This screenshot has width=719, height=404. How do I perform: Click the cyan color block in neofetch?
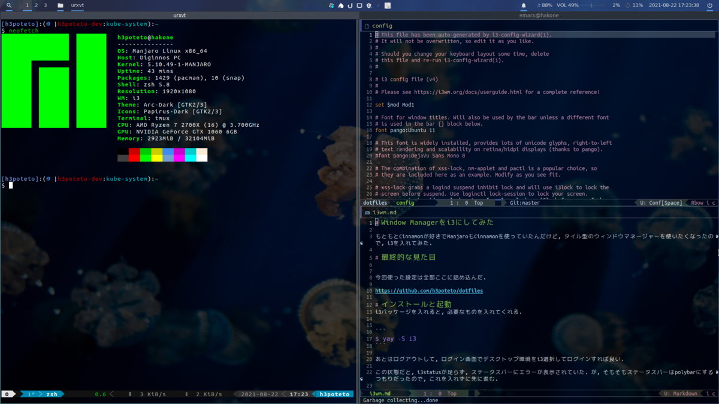(191, 155)
